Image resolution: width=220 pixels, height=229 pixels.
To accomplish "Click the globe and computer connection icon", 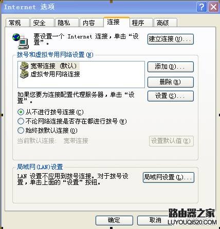I will pos(21,41).
